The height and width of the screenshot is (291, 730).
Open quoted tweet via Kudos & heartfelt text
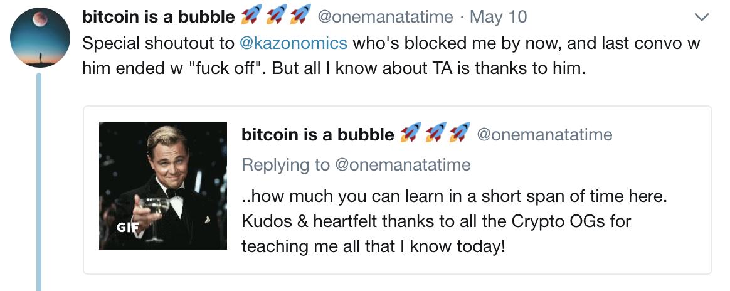pyautogui.click(x=436, y=221)
